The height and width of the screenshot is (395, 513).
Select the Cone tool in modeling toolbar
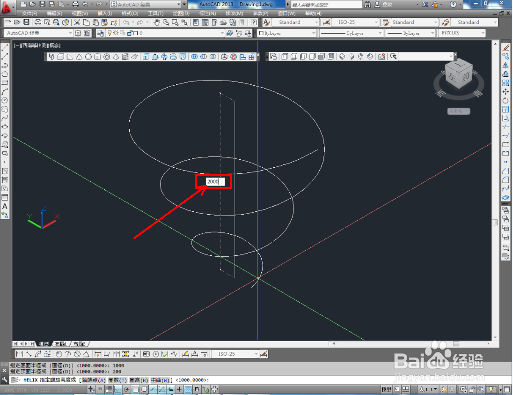pyautogui.click(x=79, y=57)
